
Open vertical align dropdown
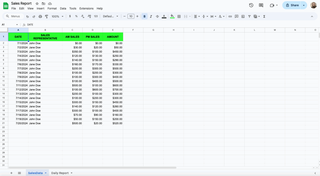205,16
